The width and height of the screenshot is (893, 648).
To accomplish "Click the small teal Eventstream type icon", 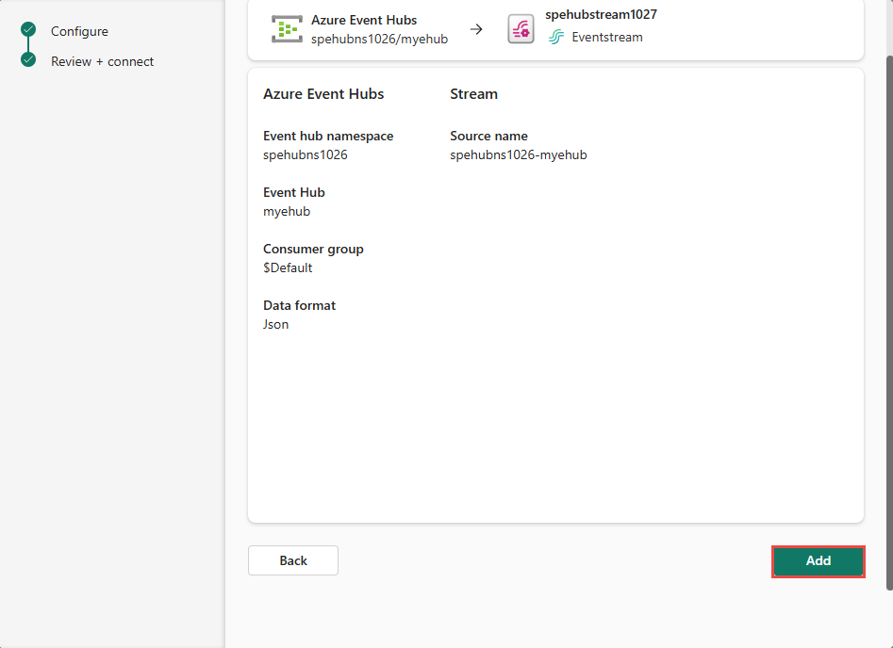I will [556, 38].
